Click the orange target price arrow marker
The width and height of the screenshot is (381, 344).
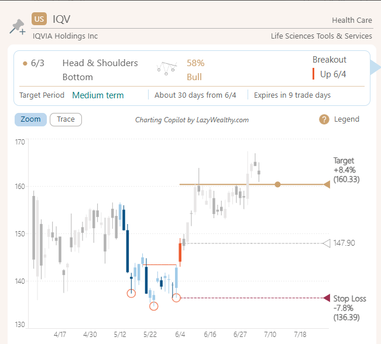coord(327,184)
